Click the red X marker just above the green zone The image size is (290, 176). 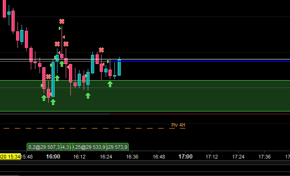[x=48, y=76]
